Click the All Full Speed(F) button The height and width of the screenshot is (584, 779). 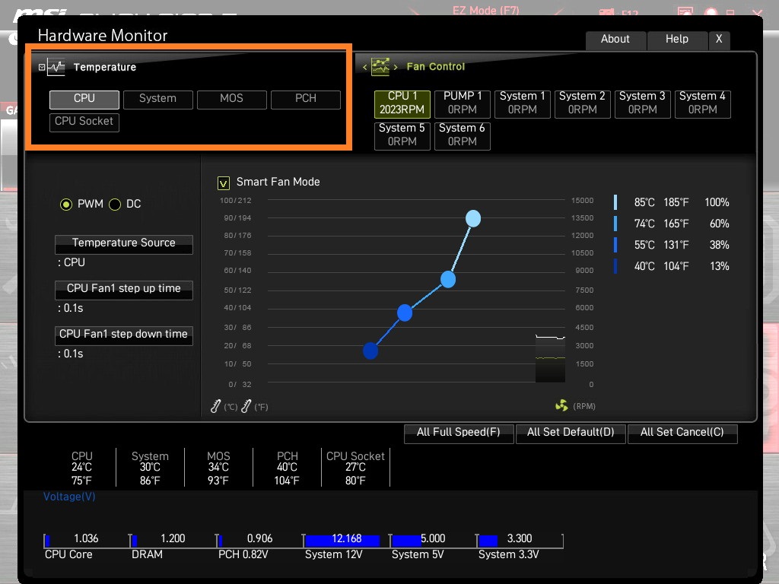(x=459, y=433)
